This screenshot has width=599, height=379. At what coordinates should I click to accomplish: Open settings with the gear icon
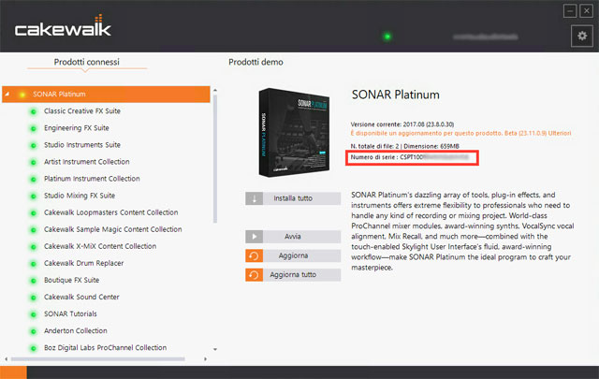(581, 36)
